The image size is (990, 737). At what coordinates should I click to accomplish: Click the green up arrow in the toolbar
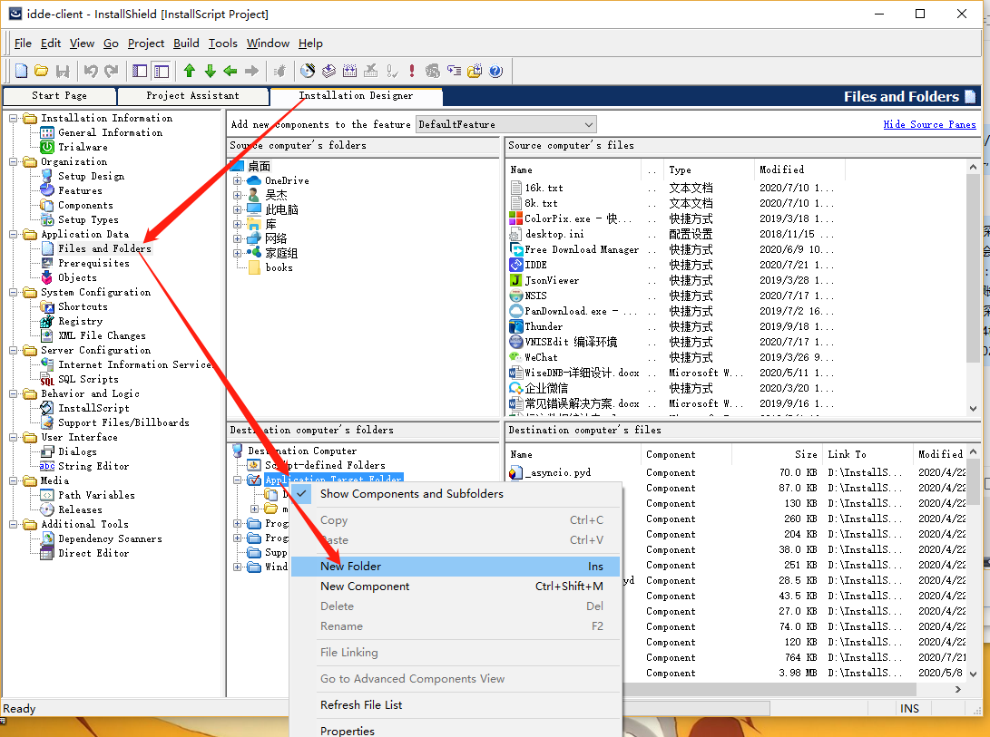[190, 71]
